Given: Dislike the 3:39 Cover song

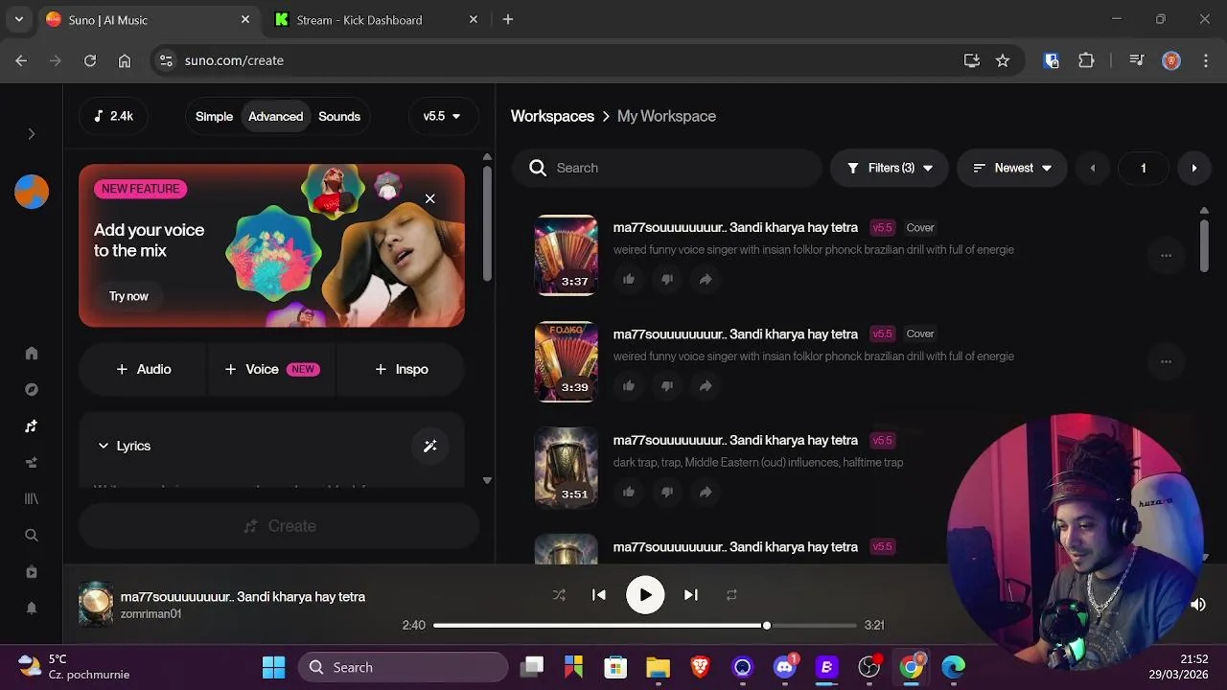Looking at the screenshot, I should (667, 385).
